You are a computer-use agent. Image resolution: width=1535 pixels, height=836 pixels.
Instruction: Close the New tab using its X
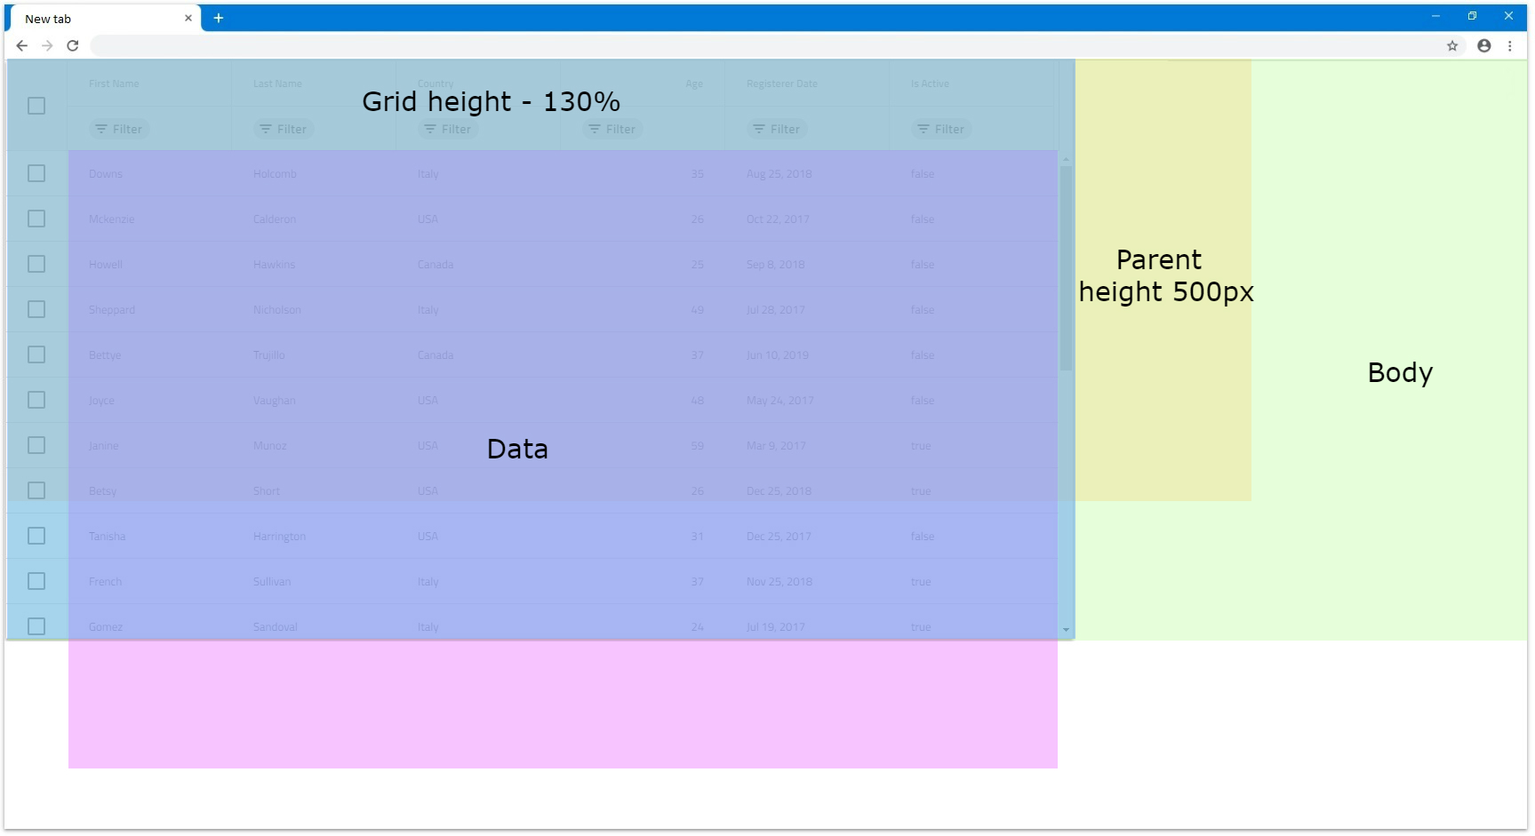pos(188,18)
